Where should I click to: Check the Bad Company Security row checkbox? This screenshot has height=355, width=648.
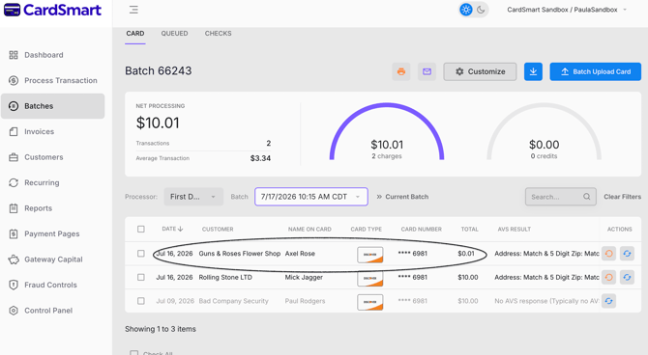click(x=141, y=301)
